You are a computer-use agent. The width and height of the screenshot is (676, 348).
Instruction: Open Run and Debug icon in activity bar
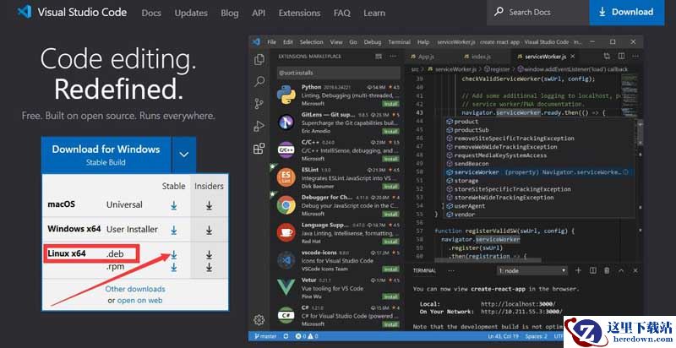(259, 126)
